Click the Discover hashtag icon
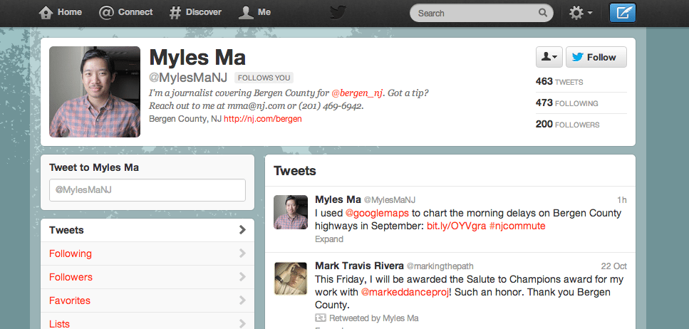 [175, 12]
